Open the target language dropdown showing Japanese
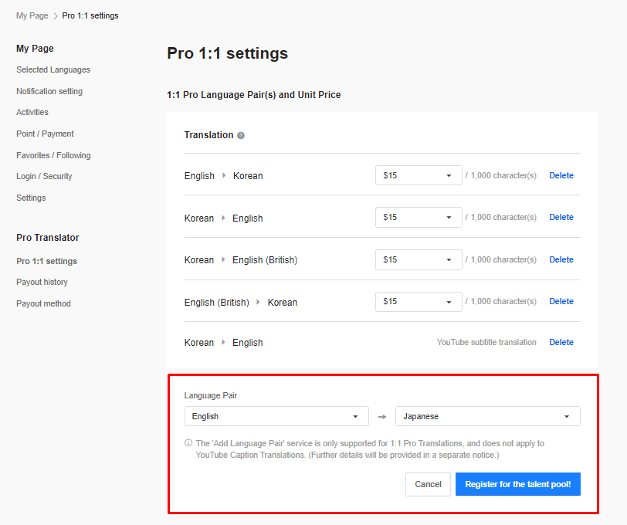 click(487, 415)
